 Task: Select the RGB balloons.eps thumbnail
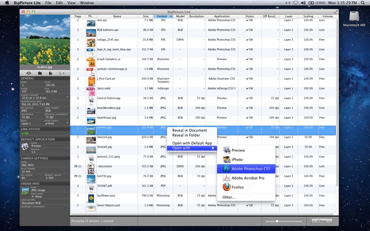coord(91,33)
